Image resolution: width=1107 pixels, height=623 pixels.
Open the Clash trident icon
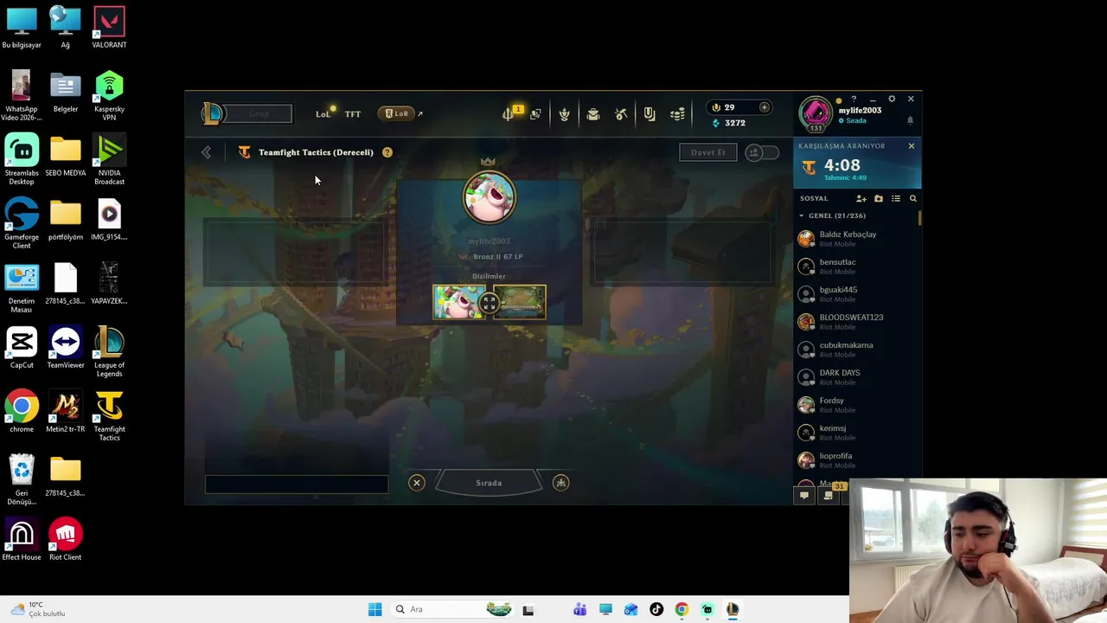coord(509,114)
